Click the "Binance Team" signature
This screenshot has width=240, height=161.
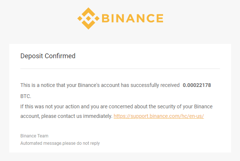34,136
